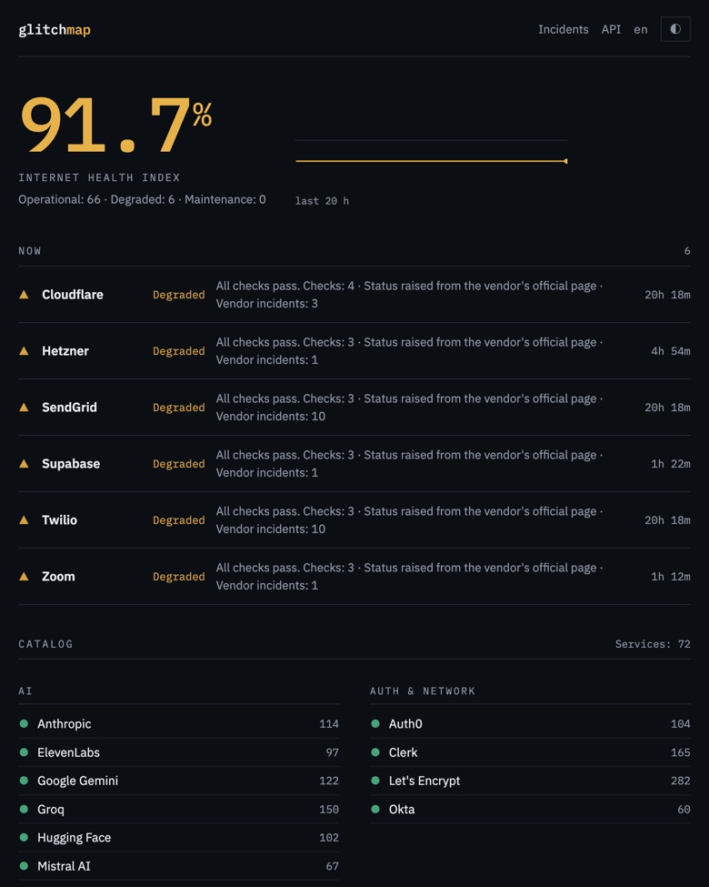Click the Supabase warning triangle icon
709x887 pixels.
24,463
